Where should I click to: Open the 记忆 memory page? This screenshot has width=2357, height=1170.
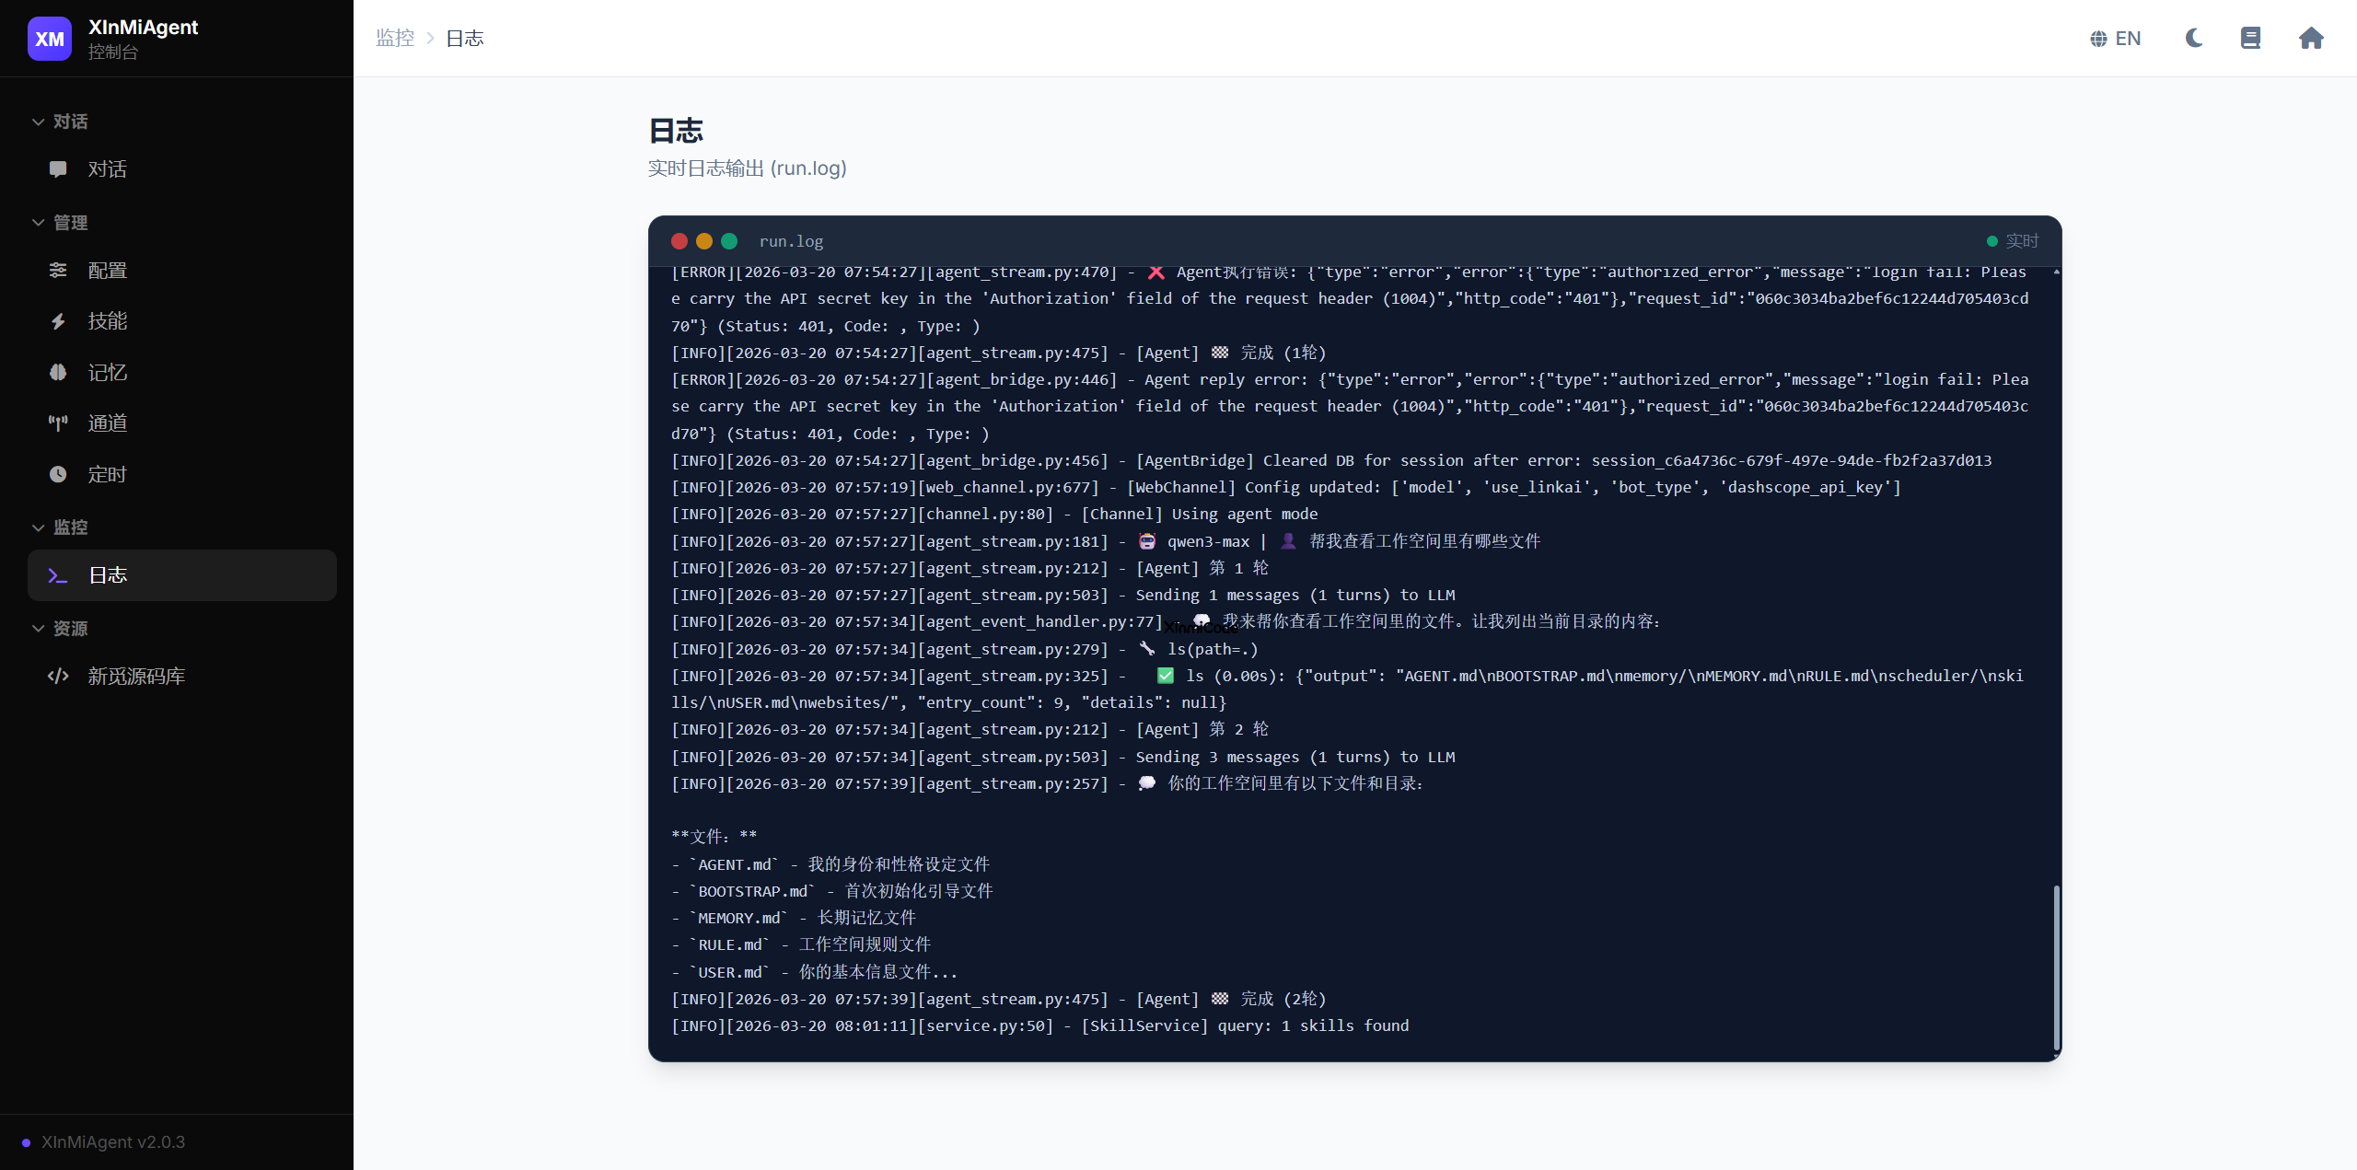coord(107,373)
